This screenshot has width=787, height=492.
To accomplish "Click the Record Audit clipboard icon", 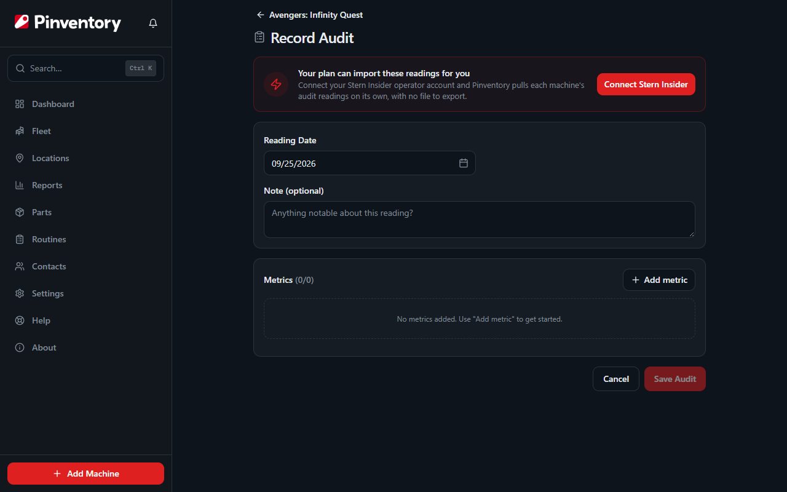I will click(259, 38).
